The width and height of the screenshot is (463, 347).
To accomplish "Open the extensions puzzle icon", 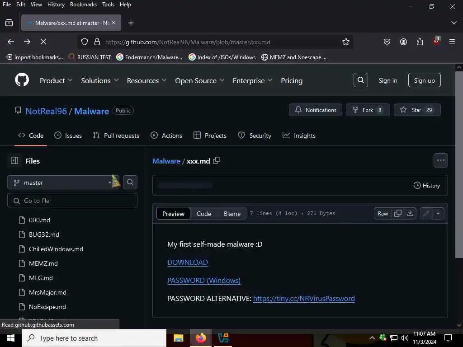I will tap(420, 42).
